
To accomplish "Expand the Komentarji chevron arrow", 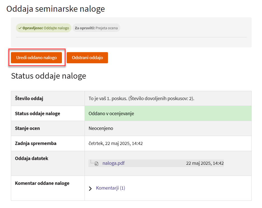I will pyautogui.click(x=90, y=188).
